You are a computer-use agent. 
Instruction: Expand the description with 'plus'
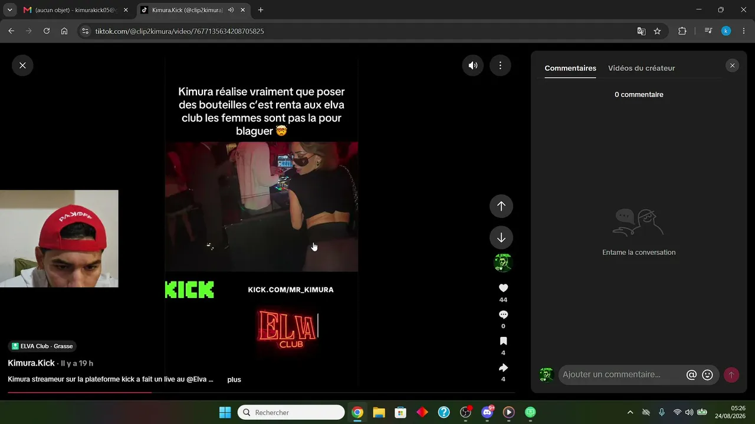click(x=234, y=380)
